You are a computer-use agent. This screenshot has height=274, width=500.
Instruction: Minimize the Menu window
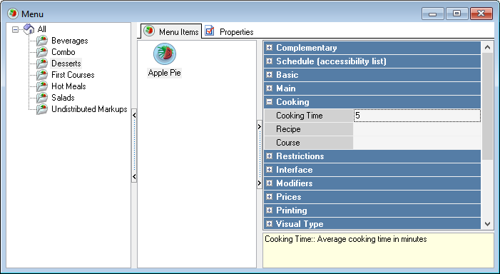[x=433, y=14]
